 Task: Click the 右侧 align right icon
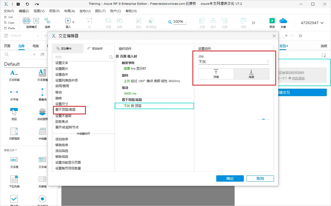pos(224,21)
